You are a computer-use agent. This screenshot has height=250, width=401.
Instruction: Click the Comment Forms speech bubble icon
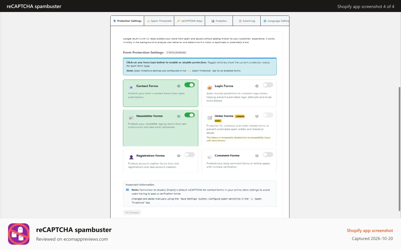tap(210, 157)
